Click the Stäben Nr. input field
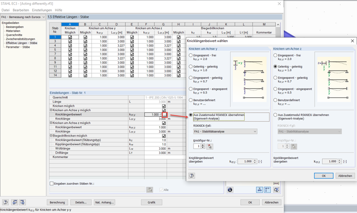The image size is (357, 213). (97, 190)
